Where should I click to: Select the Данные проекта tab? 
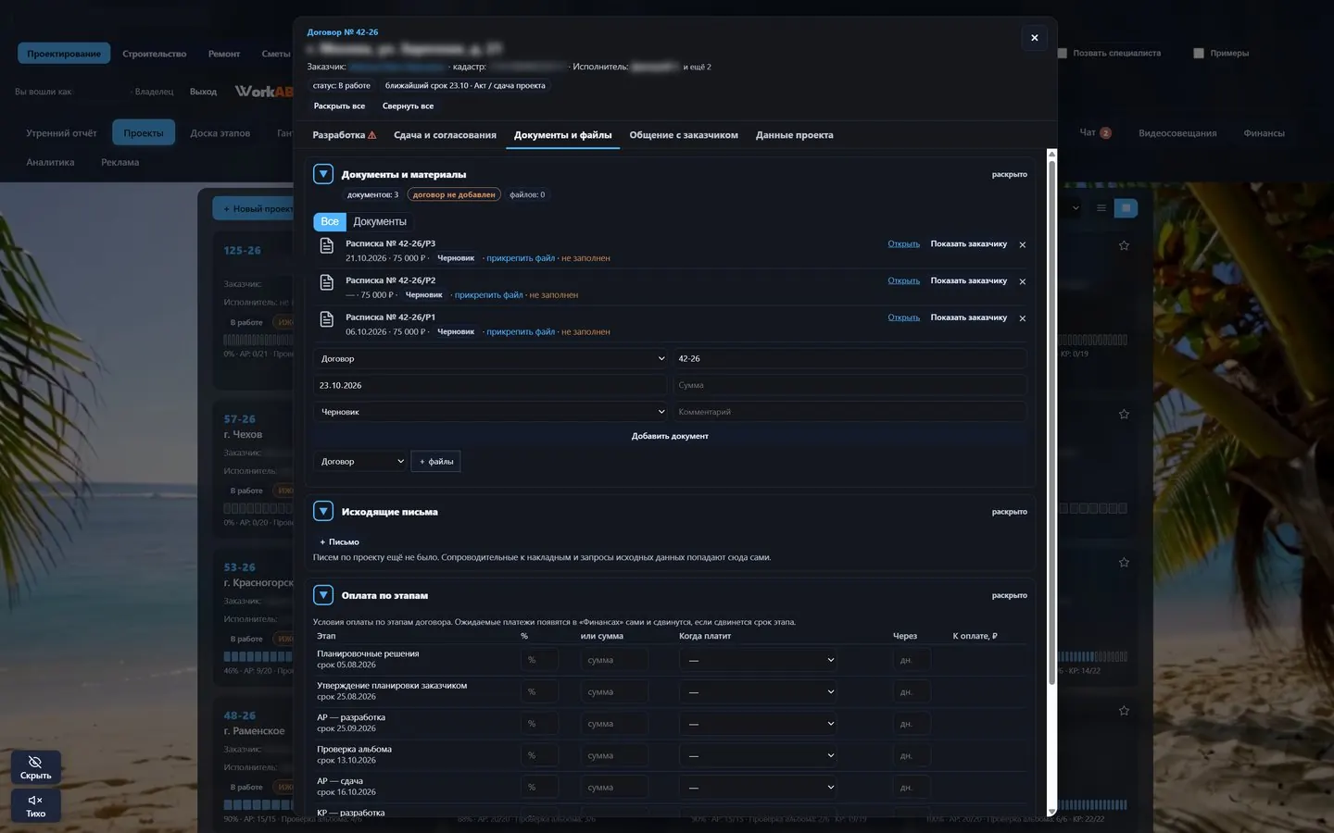(794, 135)
